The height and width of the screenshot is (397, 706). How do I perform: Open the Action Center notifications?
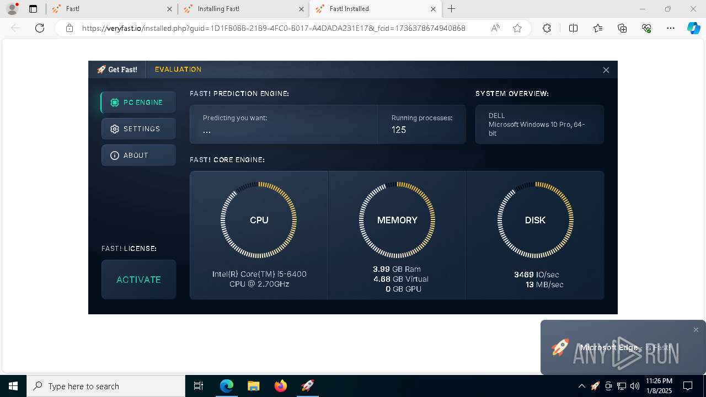pyautogui.click(x=688, y=386)
